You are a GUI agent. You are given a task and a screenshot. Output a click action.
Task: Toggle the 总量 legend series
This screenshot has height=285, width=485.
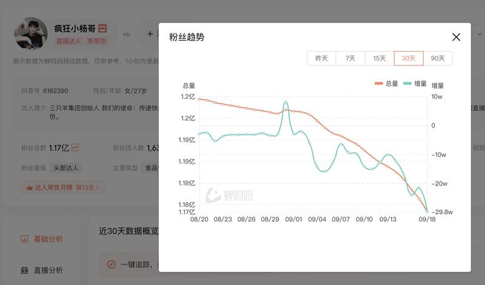pyautogui.click(x=386, y=84)
